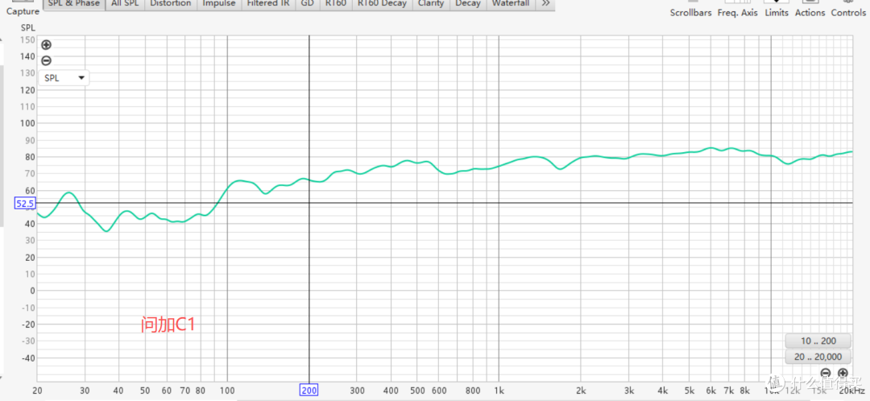Open the graph Limits settings

[x=777, y=9]
